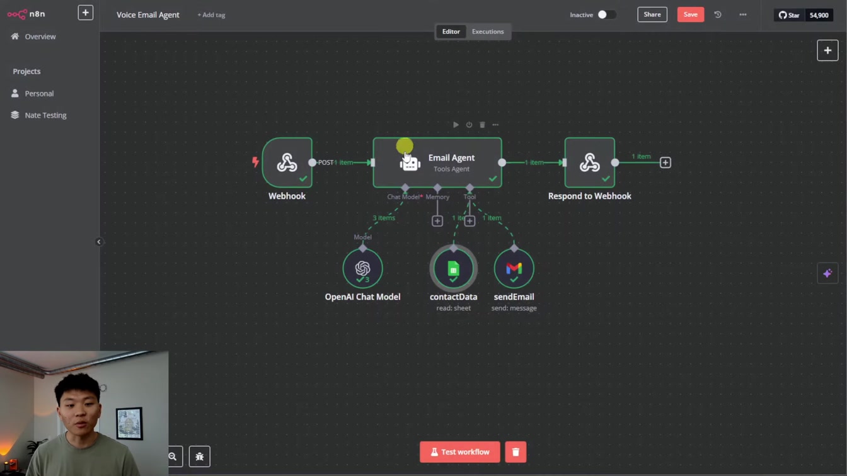Viewport: 847px width, 476px height.
Task: Click the Email Agent output connector
Action: 502,162
